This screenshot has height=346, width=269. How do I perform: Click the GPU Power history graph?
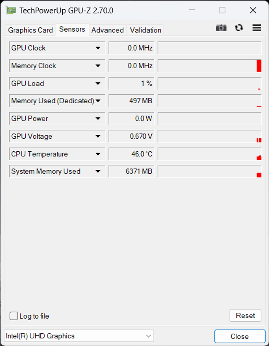(x=210, y=118)
